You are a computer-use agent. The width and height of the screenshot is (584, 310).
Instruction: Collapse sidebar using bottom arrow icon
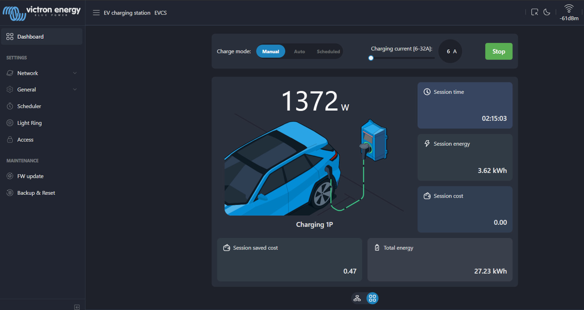(x=77, y=307)
